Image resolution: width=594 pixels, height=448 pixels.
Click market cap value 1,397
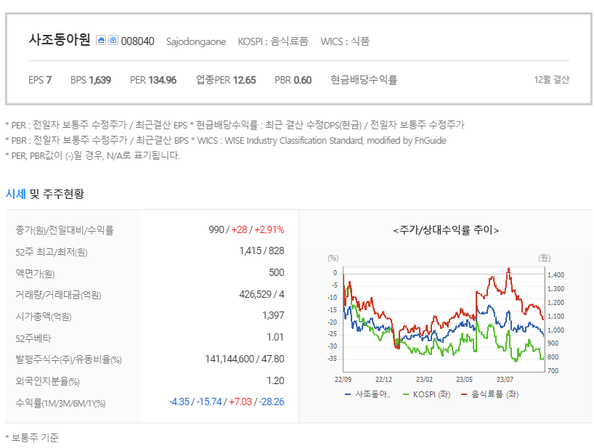273,315
